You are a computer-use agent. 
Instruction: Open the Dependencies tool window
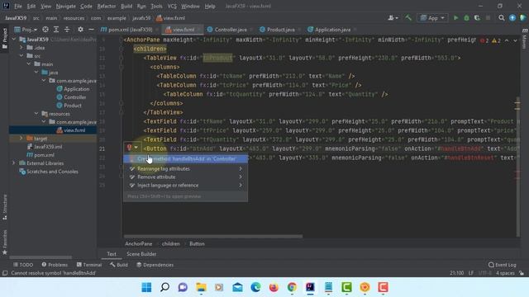(x=155, y=265)
